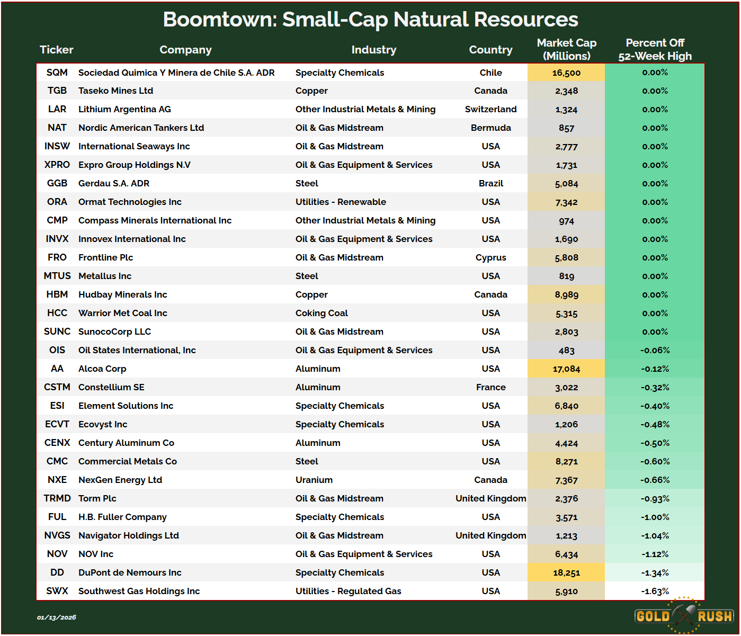Click the Percent Off 52-Week High header
The height and width of the screenshot is (636, 741).
pyautogui.click(x=655, y=49)
